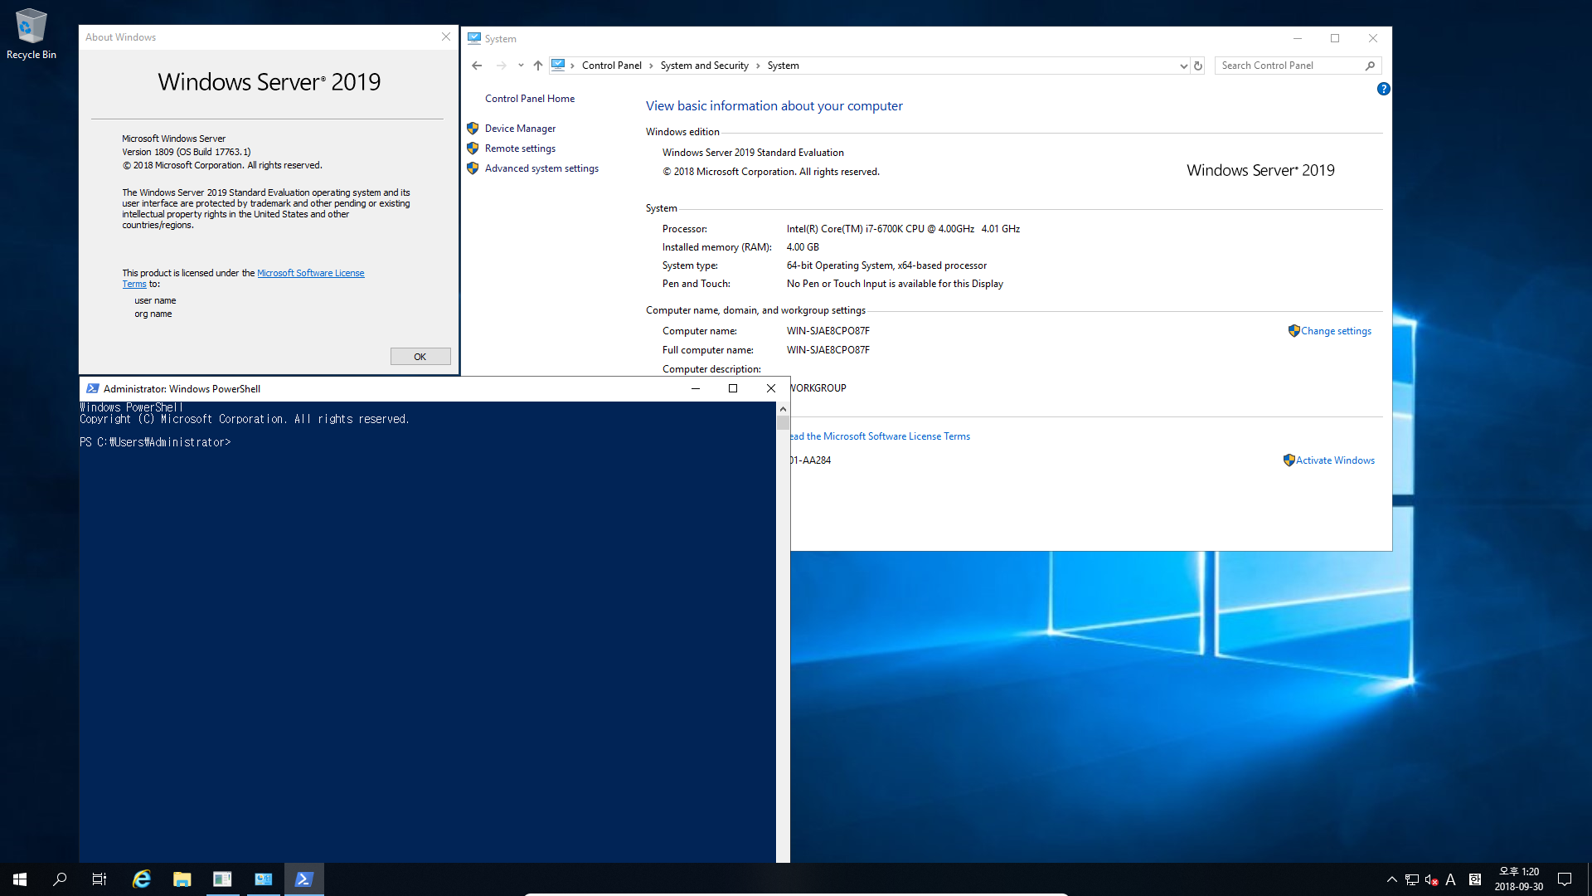Open taskbar Search
This screenshot has height=896, width=1592.
point(60,879)
